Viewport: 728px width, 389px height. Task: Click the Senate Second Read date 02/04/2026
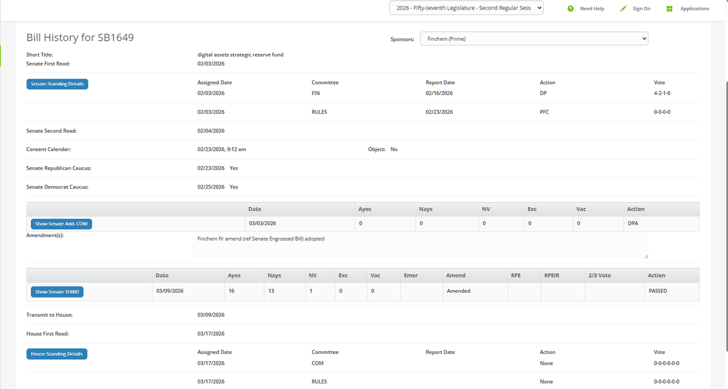click(x=211, y=131)
